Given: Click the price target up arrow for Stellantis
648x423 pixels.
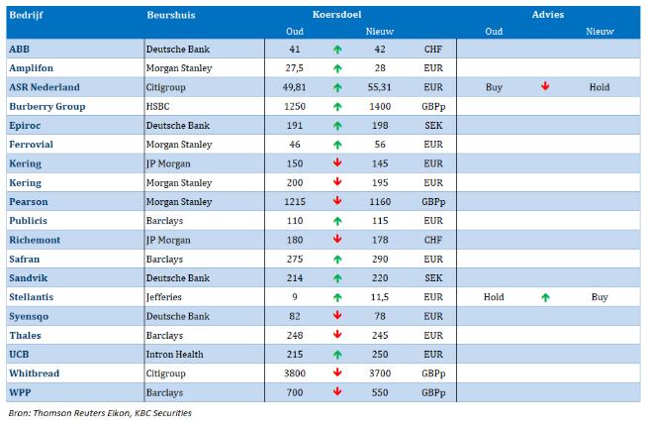Looking at the screenshot, I should click(337, 297).
